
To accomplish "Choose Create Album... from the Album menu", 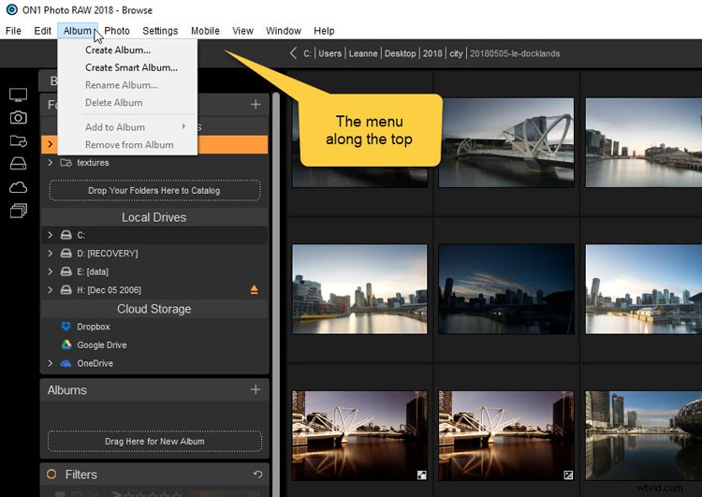I will coord(127,51).
